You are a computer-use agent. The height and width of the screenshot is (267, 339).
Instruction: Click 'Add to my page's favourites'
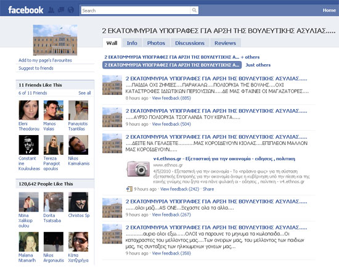(x=45, y=60)
